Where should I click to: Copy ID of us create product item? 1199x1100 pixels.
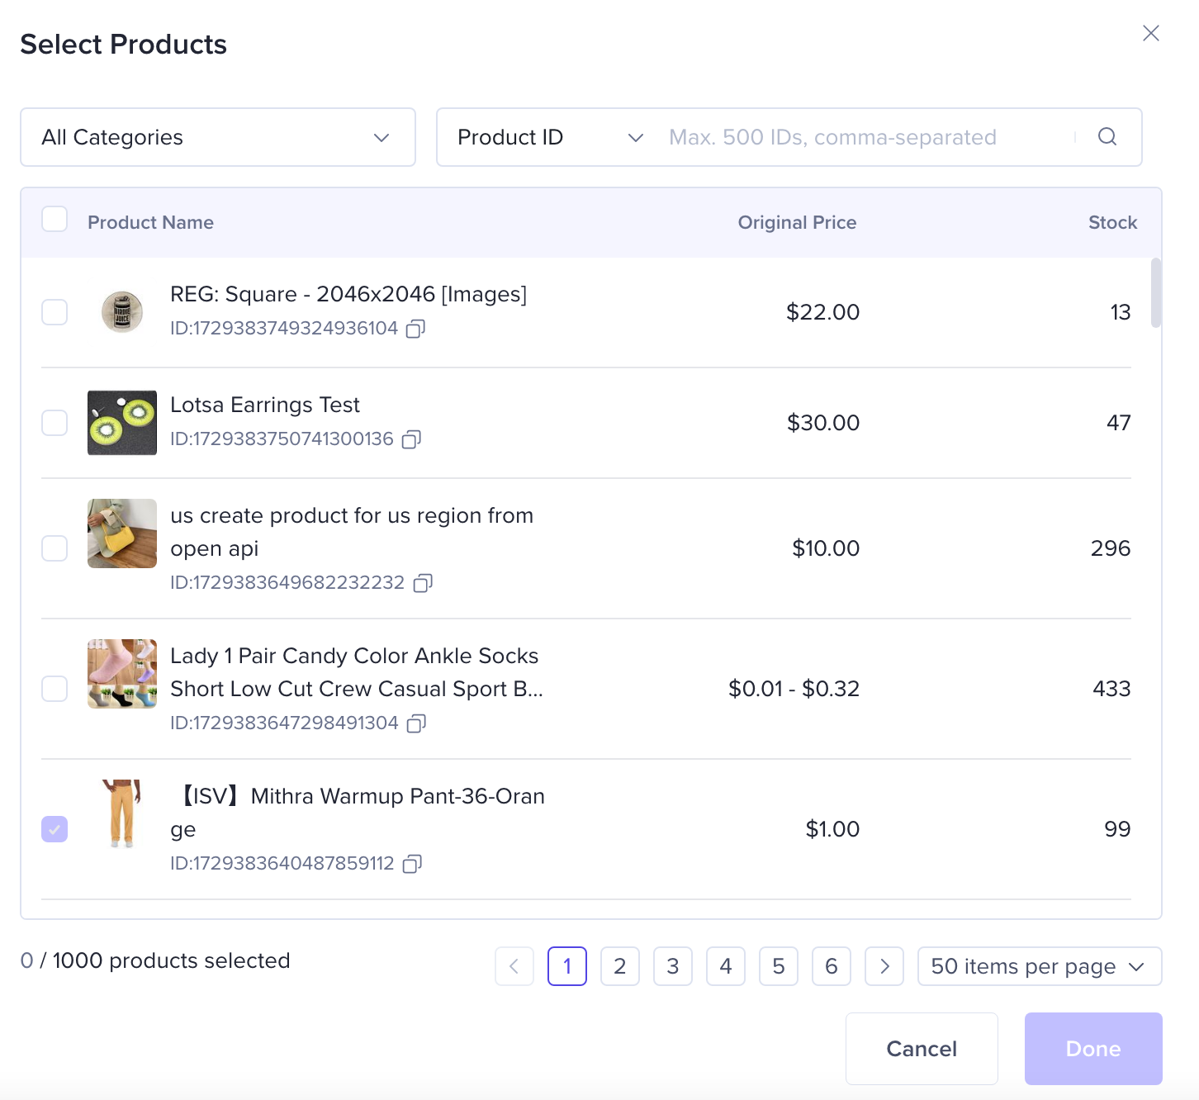point(423,583)
